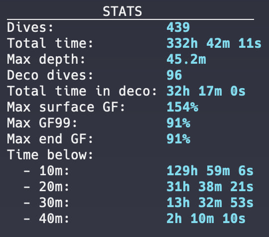The width and height of the screenshot is (269, 237).
Task: Click the '- 30m:' row label
Action: (46, 202)
